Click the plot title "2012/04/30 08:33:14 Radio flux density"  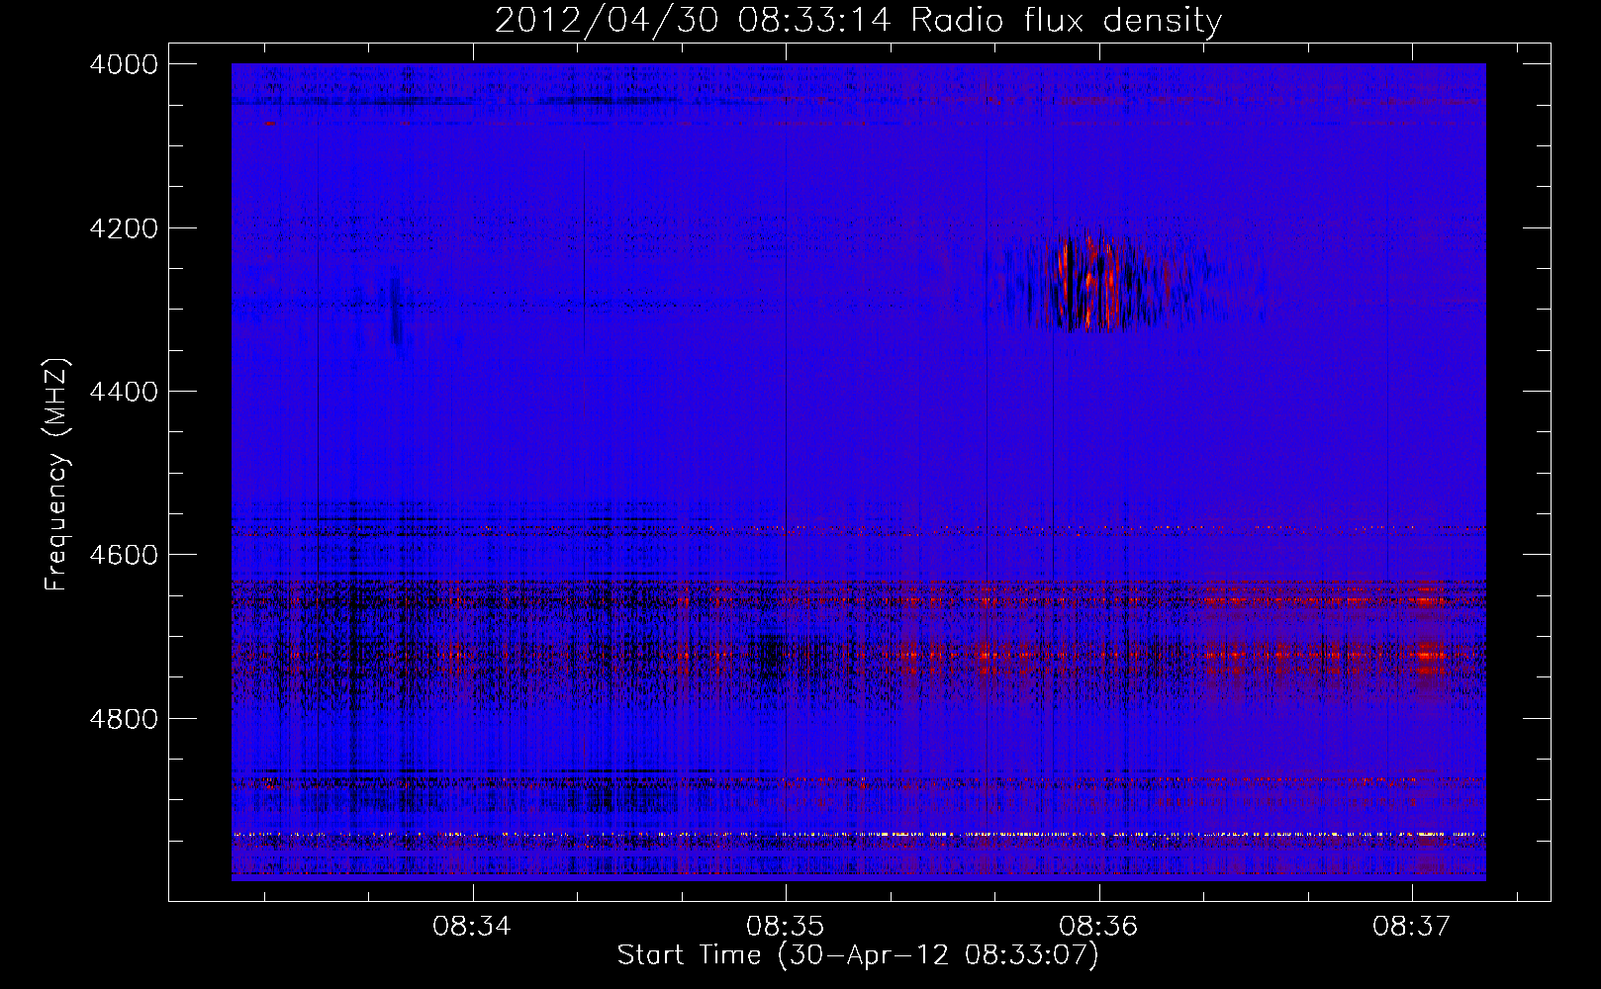[858, 21]
